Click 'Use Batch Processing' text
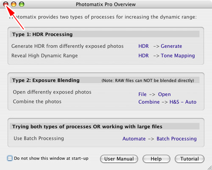 click(39, 138)
